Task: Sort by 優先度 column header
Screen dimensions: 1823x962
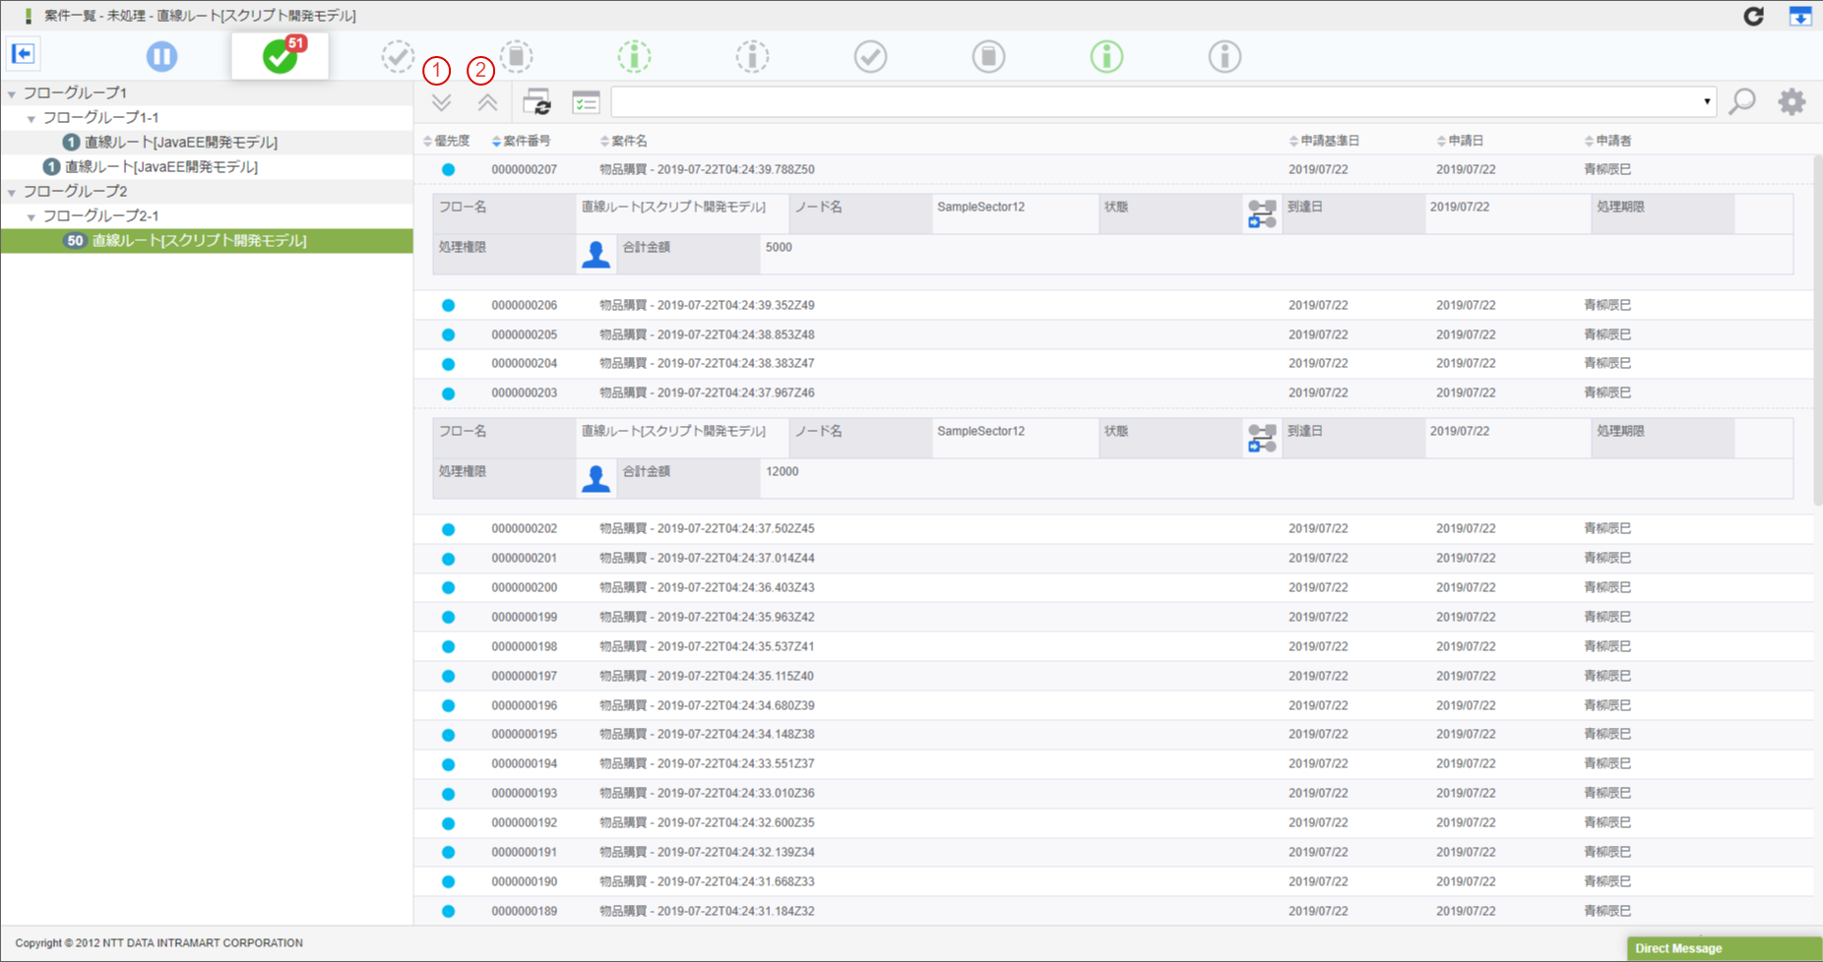Action: coord(447,141)
